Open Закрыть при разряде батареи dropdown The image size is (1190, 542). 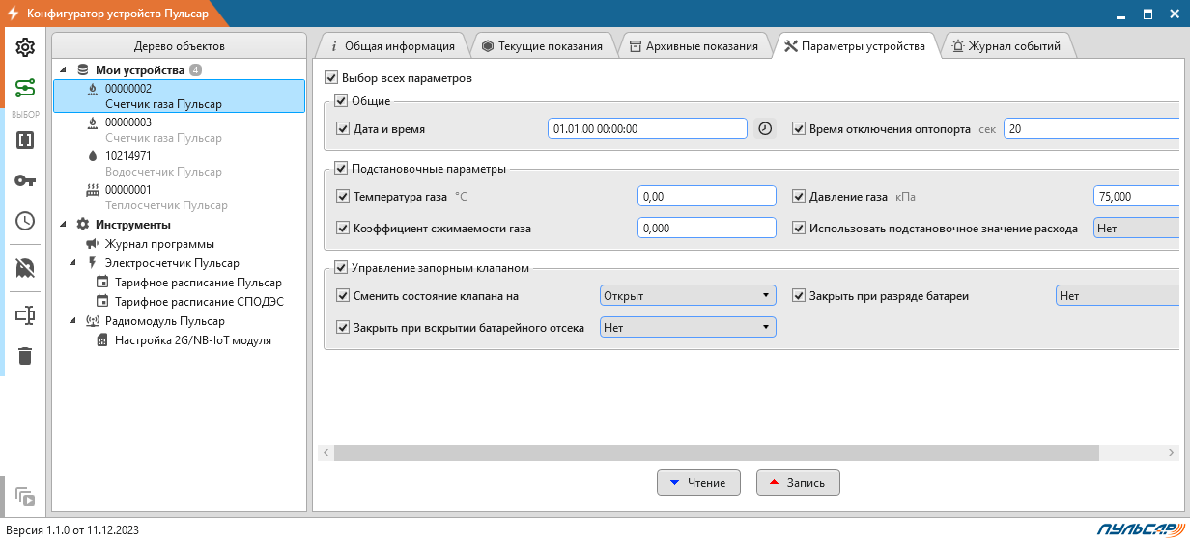point(1118,295)
